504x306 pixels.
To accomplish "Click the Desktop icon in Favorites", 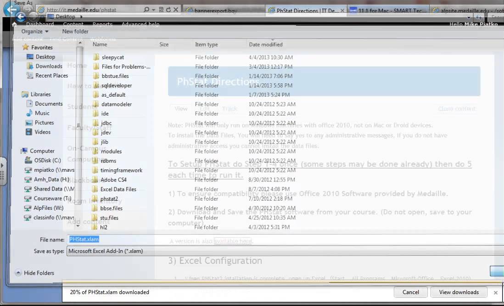I will click(x=30, y=57).
